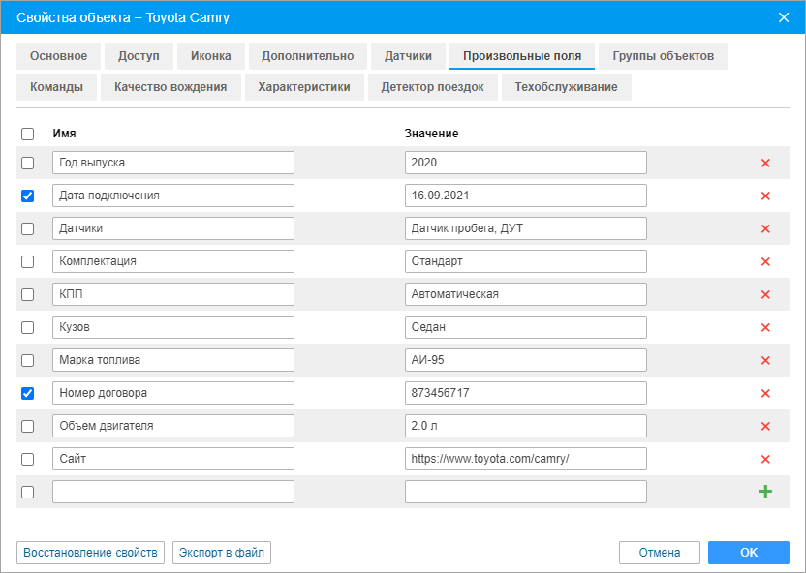806x573 pixels.
Task: Click the Восстановление свойств button
Action: point(90,553)
